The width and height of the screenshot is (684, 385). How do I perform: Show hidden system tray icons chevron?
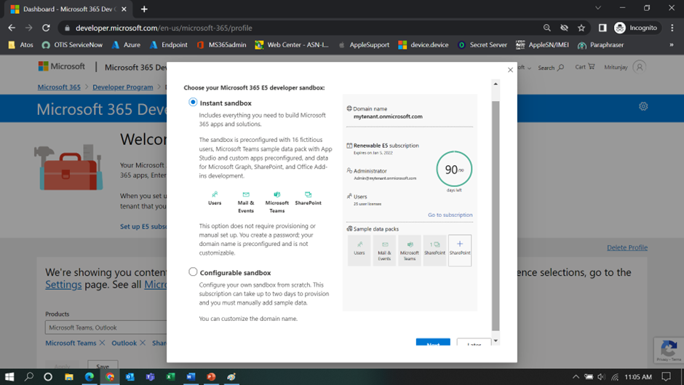(576, 377)
